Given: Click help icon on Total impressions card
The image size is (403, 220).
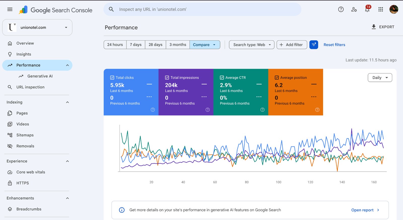Looking at the screenshot, I should point(208,110).
